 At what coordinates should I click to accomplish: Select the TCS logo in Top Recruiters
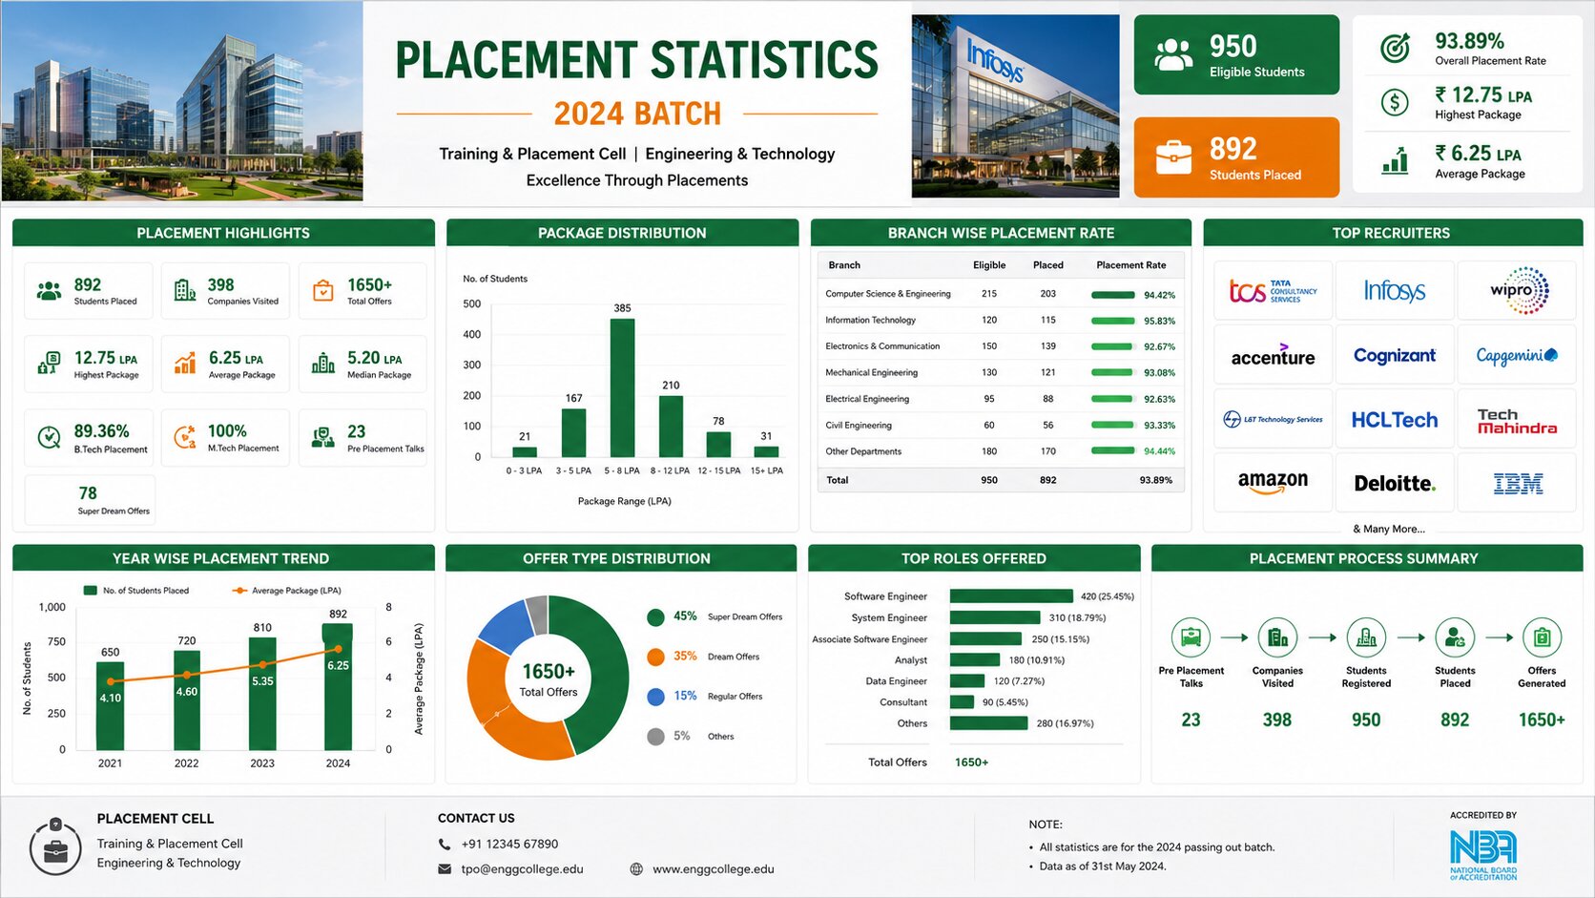pos(1273,291)
